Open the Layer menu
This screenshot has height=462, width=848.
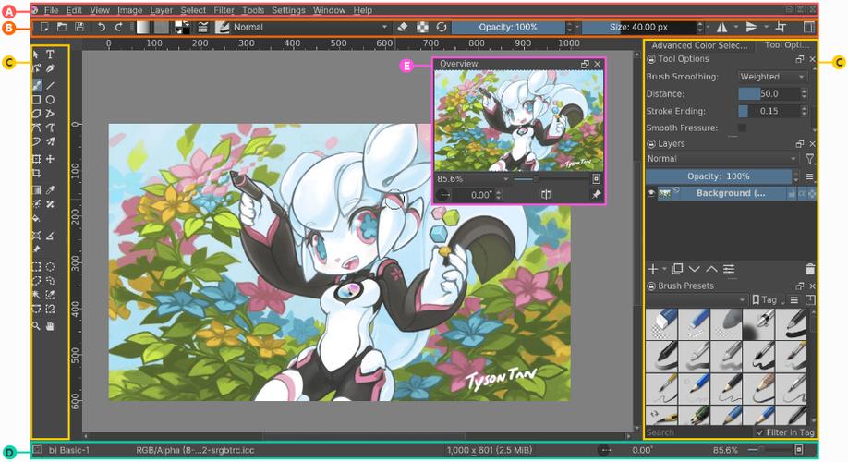point(161,10)
